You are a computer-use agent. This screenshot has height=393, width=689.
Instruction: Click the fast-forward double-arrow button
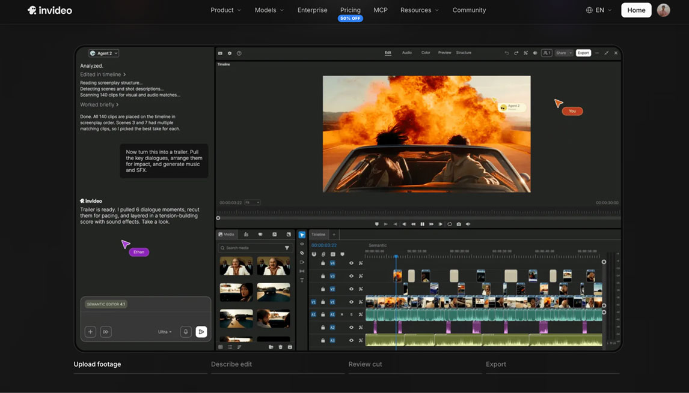432,224
